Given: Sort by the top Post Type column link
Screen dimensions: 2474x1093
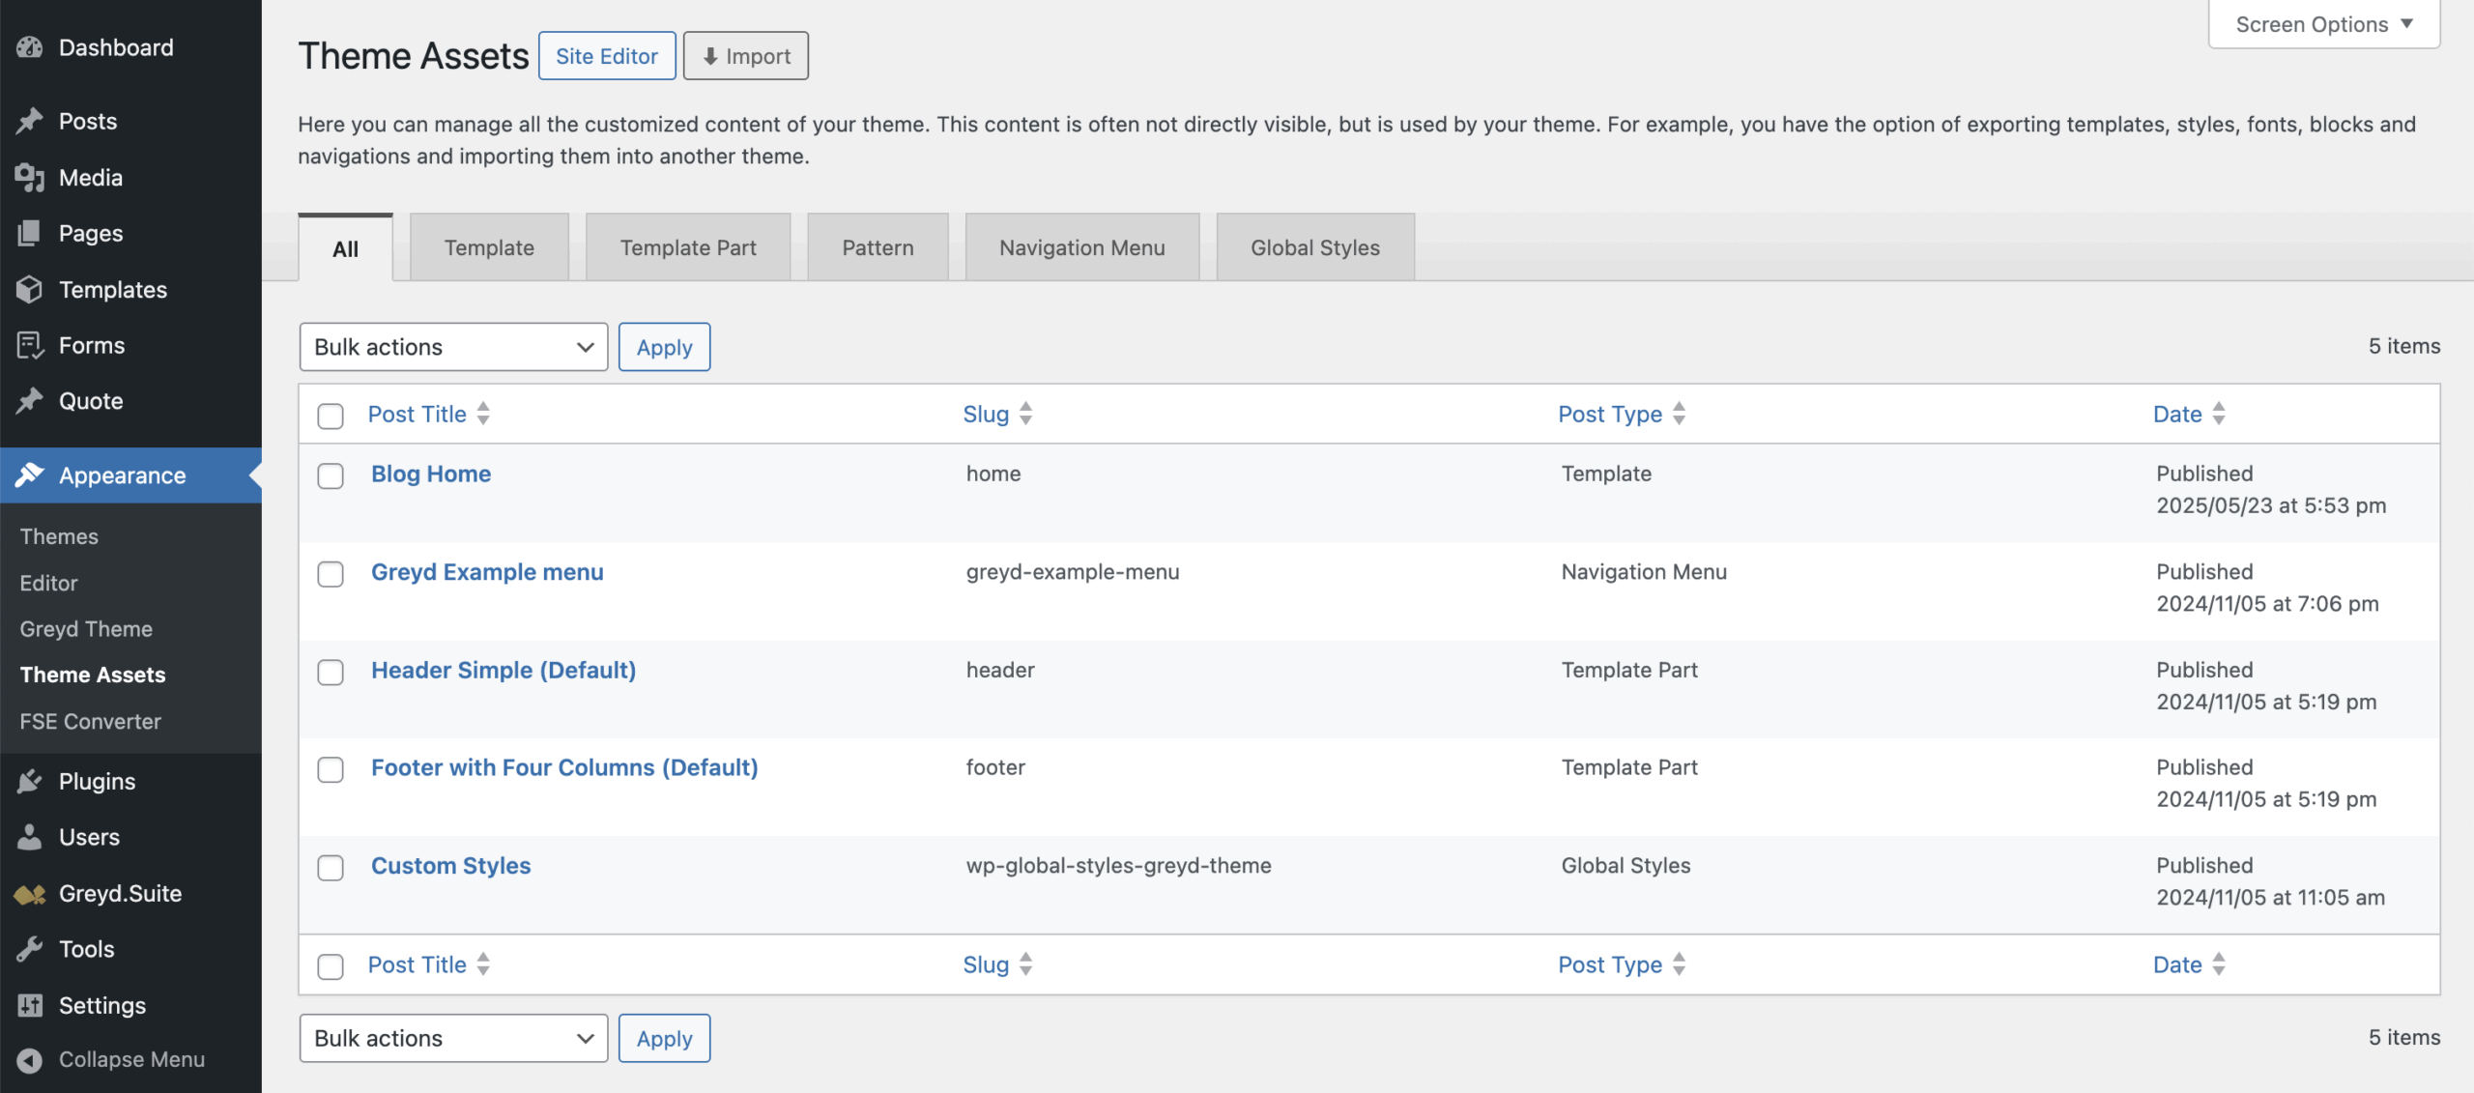Looking at the screenshot, I should point(1610,414).
